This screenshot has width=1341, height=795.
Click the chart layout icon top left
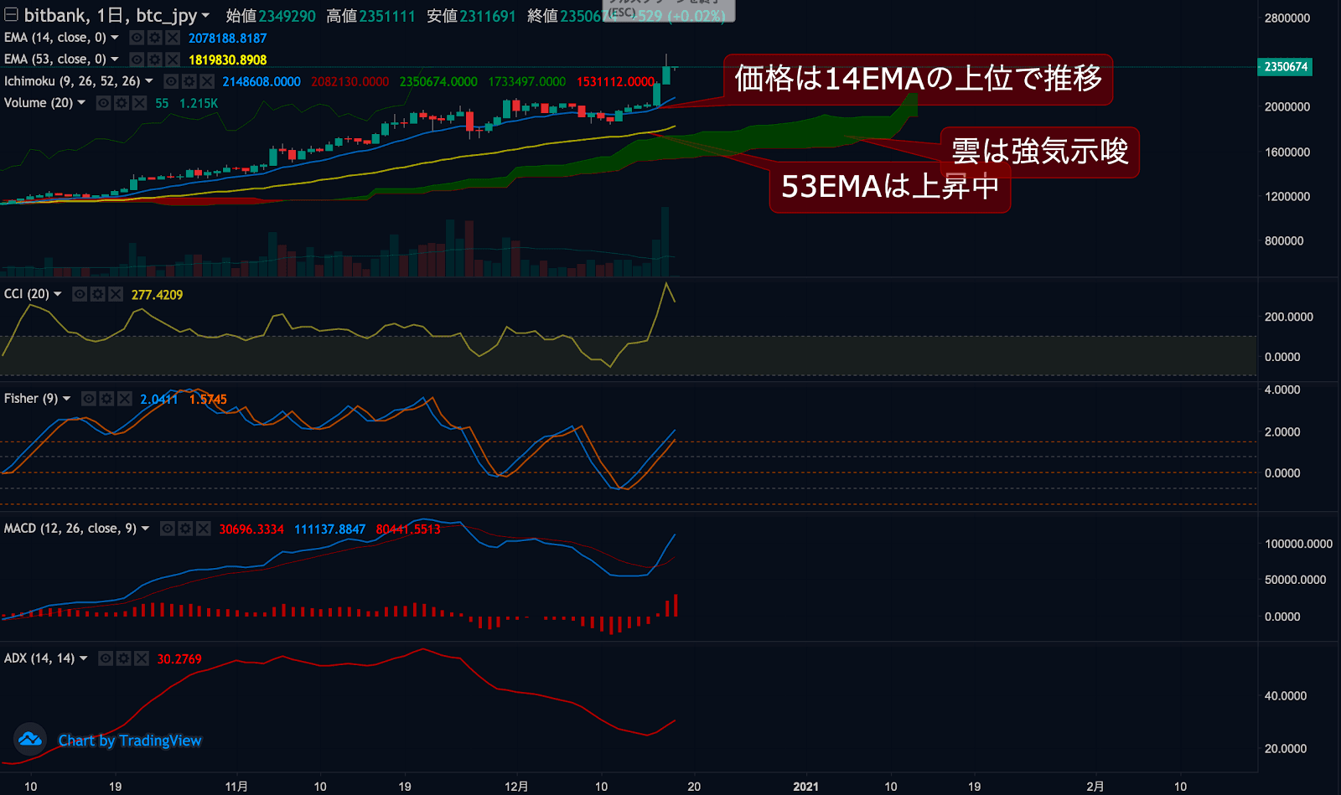tap(11, 14)
